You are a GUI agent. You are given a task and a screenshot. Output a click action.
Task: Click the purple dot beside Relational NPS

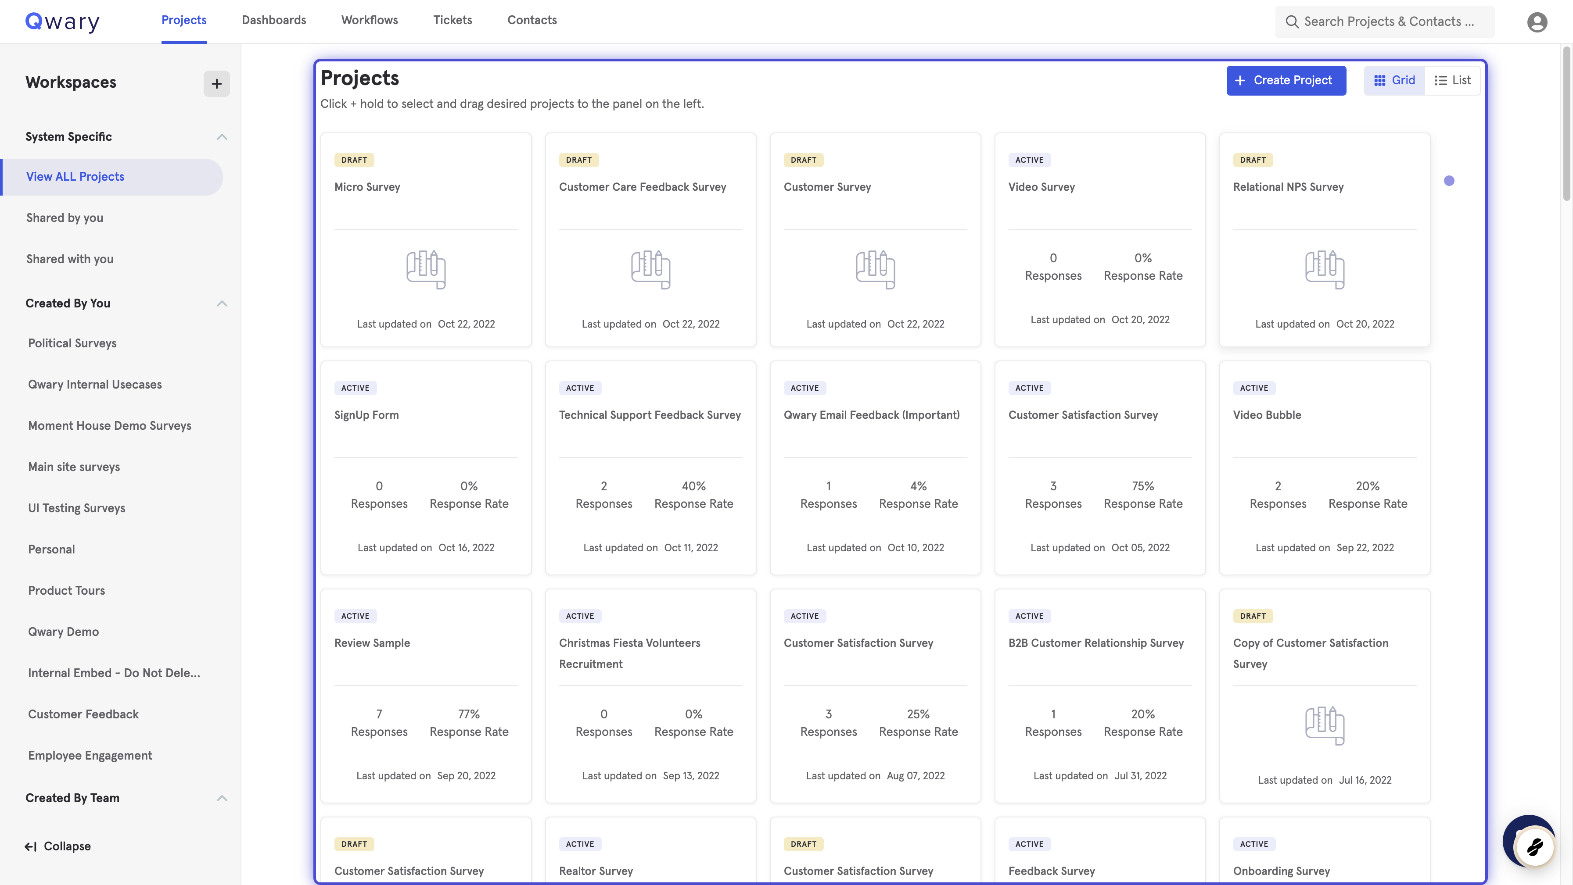click(1449, 181)
